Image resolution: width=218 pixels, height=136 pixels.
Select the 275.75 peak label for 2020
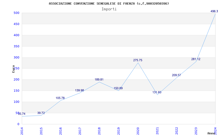(138, 60)
